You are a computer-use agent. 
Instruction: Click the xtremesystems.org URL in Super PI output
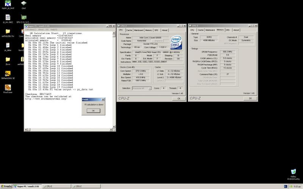coord(46,99)
